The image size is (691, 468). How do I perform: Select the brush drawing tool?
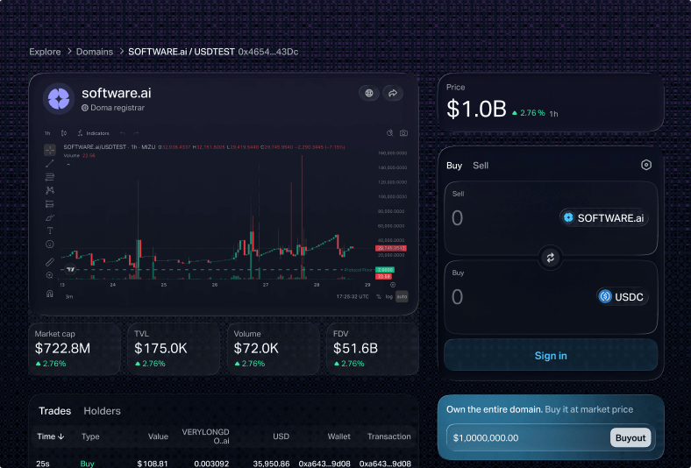tap(50, 217)
